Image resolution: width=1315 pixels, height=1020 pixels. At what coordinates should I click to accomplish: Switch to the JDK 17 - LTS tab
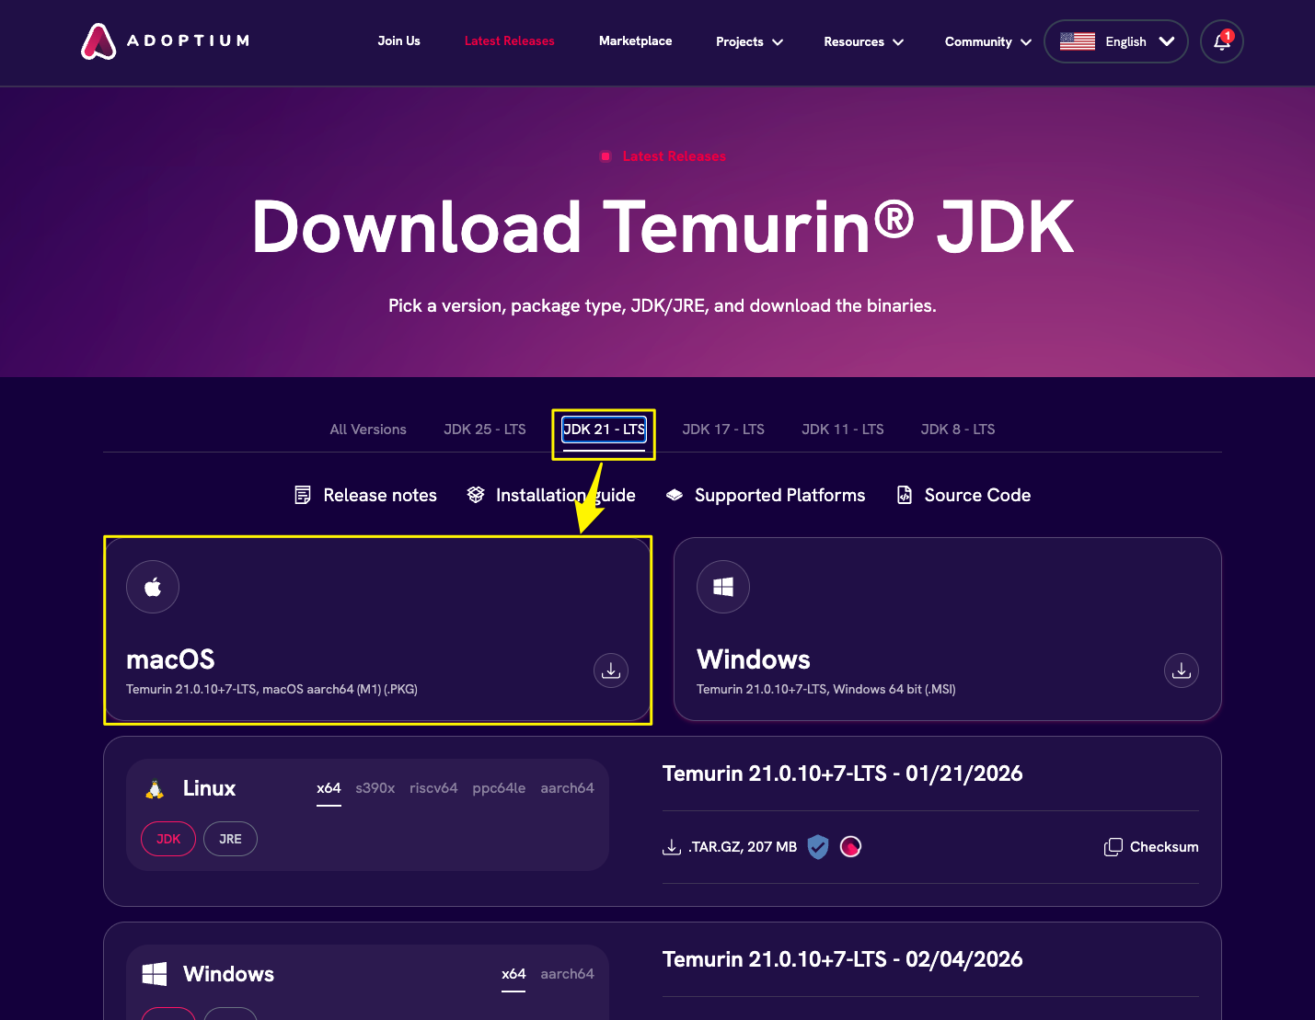pos(723,430)
